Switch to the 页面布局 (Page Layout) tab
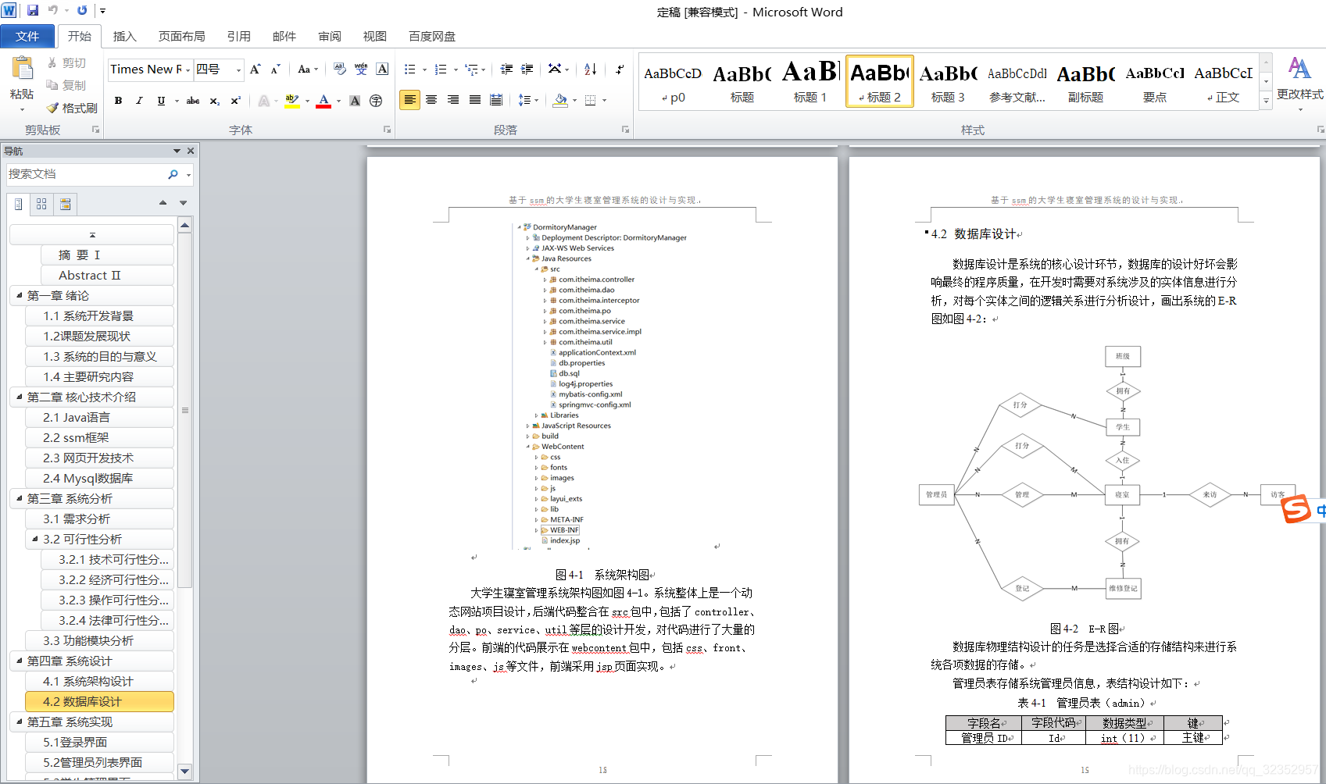The height and width of the screenshot is (784, 1326). (181, 36)
